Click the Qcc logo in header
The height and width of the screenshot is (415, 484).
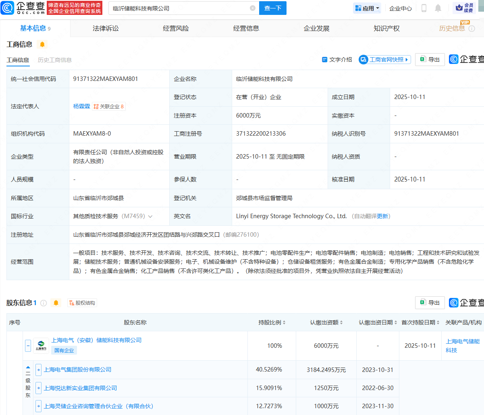pos(23,8)
